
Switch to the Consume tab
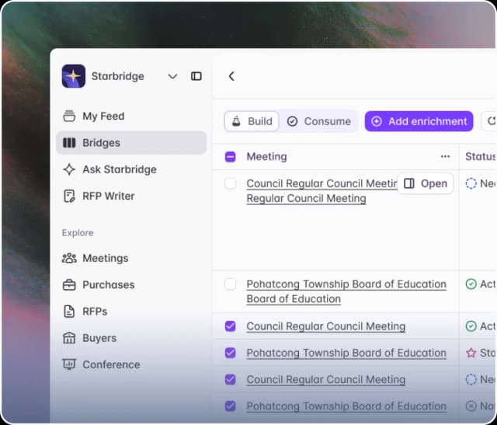pyautogui.click(x=319, y=121)
